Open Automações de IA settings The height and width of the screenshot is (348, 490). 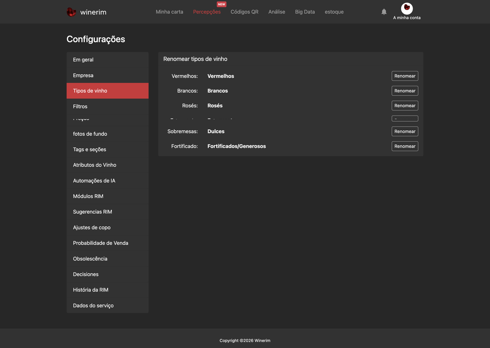[x=107, y=181]
